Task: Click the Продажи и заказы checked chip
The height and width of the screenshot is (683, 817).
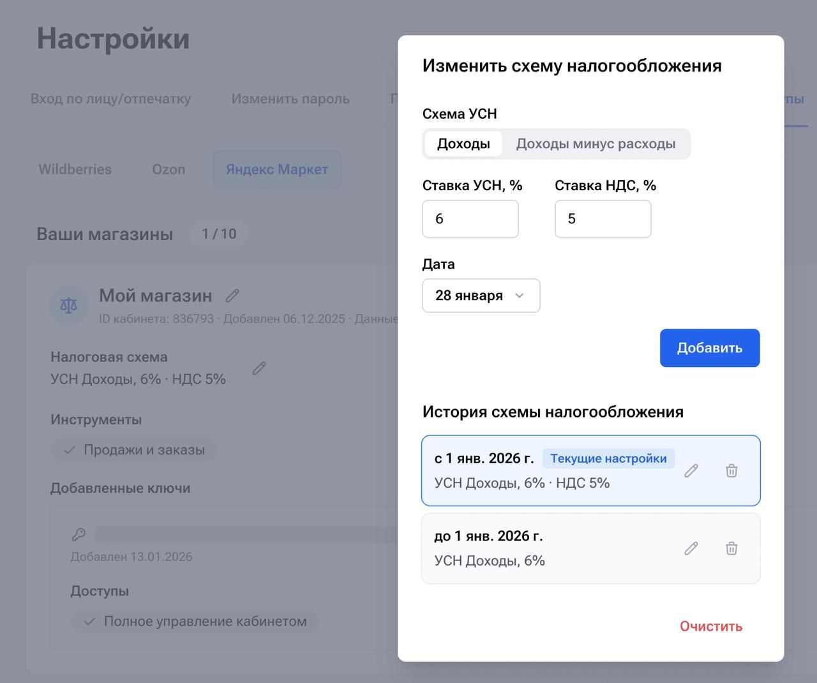Action: pos(134,450)
